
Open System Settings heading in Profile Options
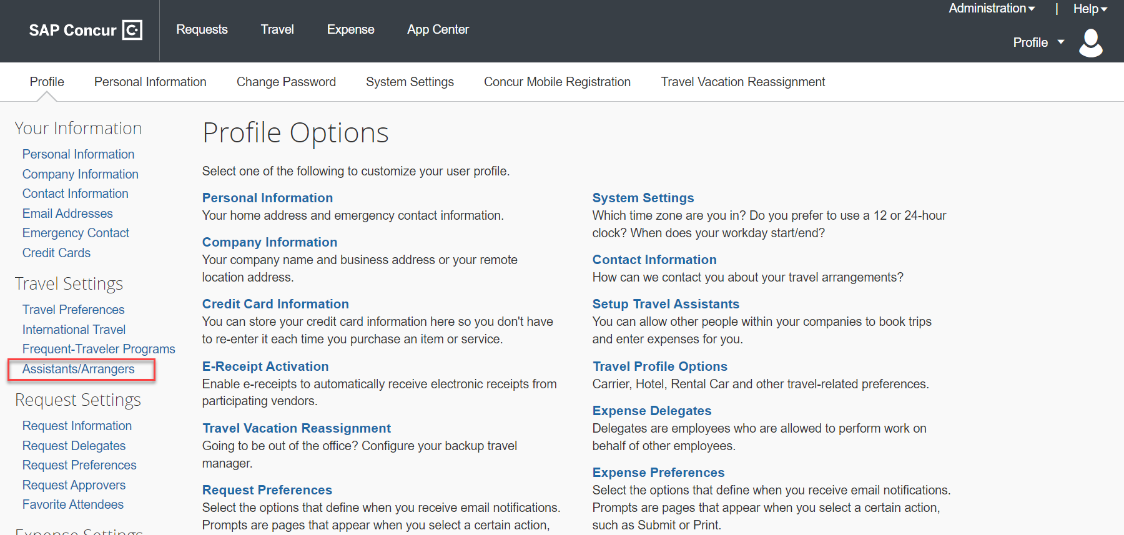point(643,198)
